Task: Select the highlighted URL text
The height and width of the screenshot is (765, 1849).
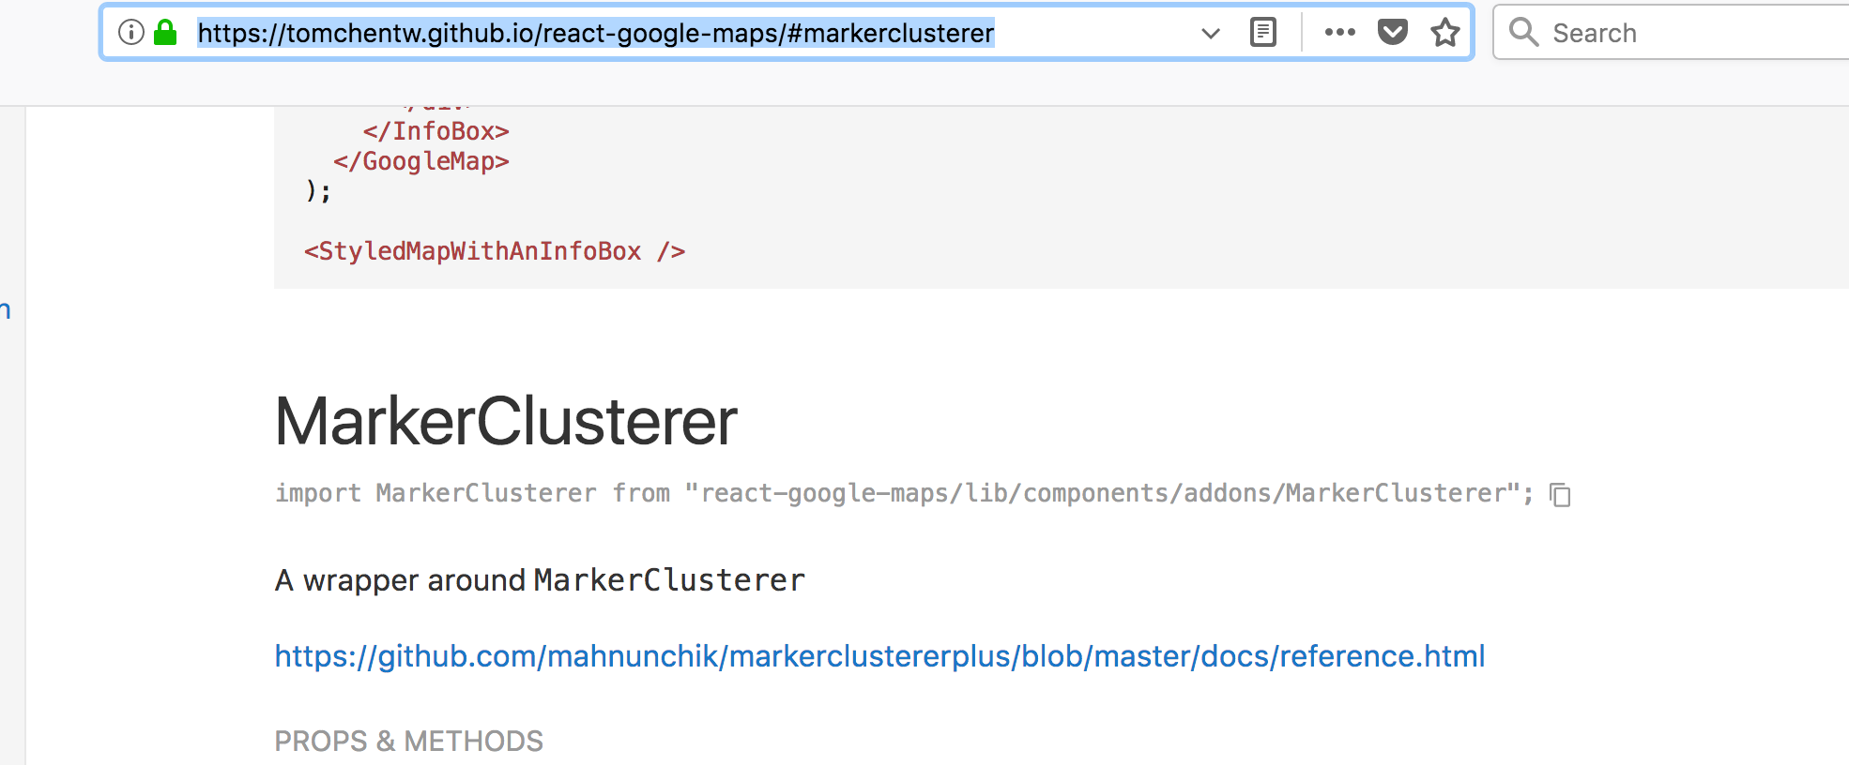Action: 593,33
